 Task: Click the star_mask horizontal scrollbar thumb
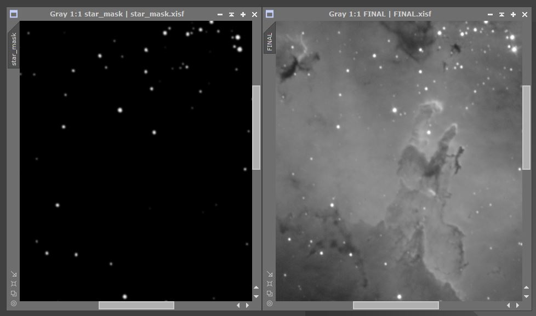(x=136, y=306)
